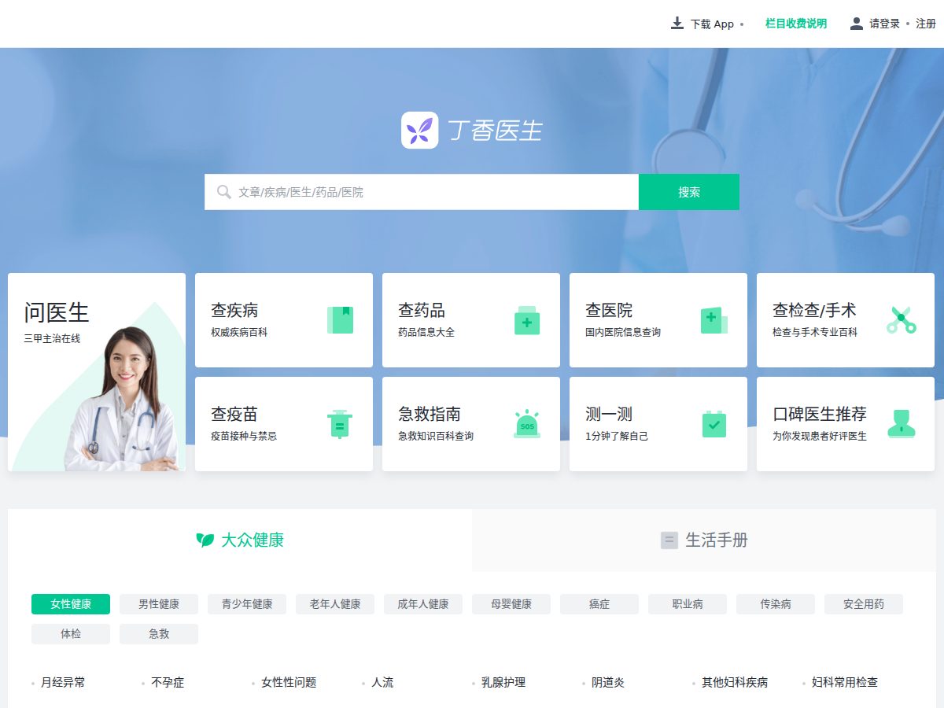This screenshot has height=708, width=944.
Task: Click the 丁香医生 butterfly logo
Action: (419, 130)
